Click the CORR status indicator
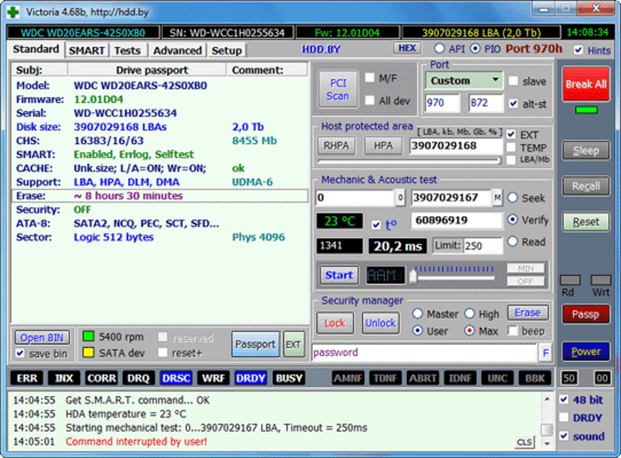621x458 pixels. (102, 378)
